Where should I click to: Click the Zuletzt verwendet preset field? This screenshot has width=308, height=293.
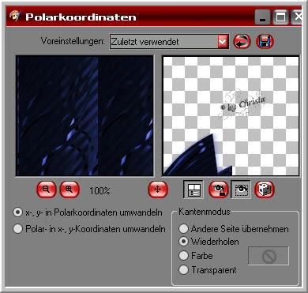[163, 42]
